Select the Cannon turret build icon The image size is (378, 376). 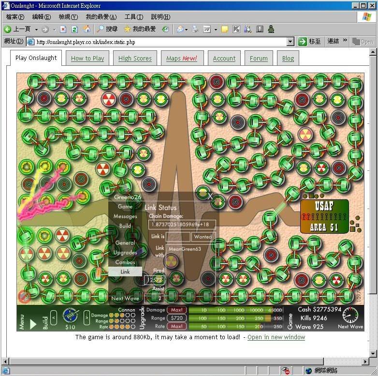(x=71, y=316)
